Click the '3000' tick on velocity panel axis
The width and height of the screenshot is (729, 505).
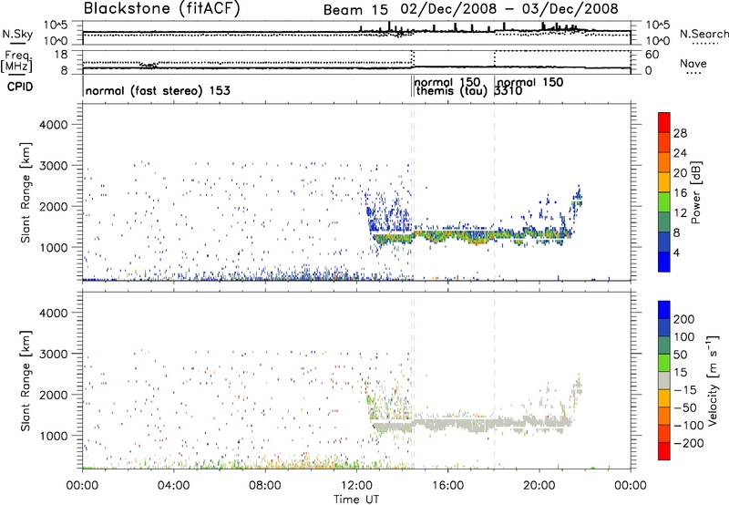pyautogui.click(x=53, y=354)
